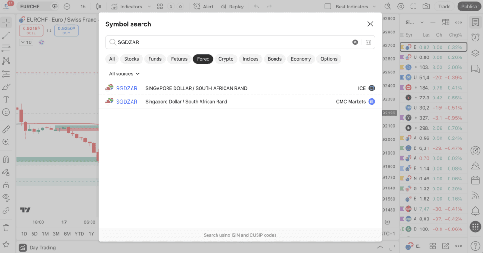The height and width of the screenshot is (253, 483).
Task: Open the favorites star toolbar
Action: 6,245
